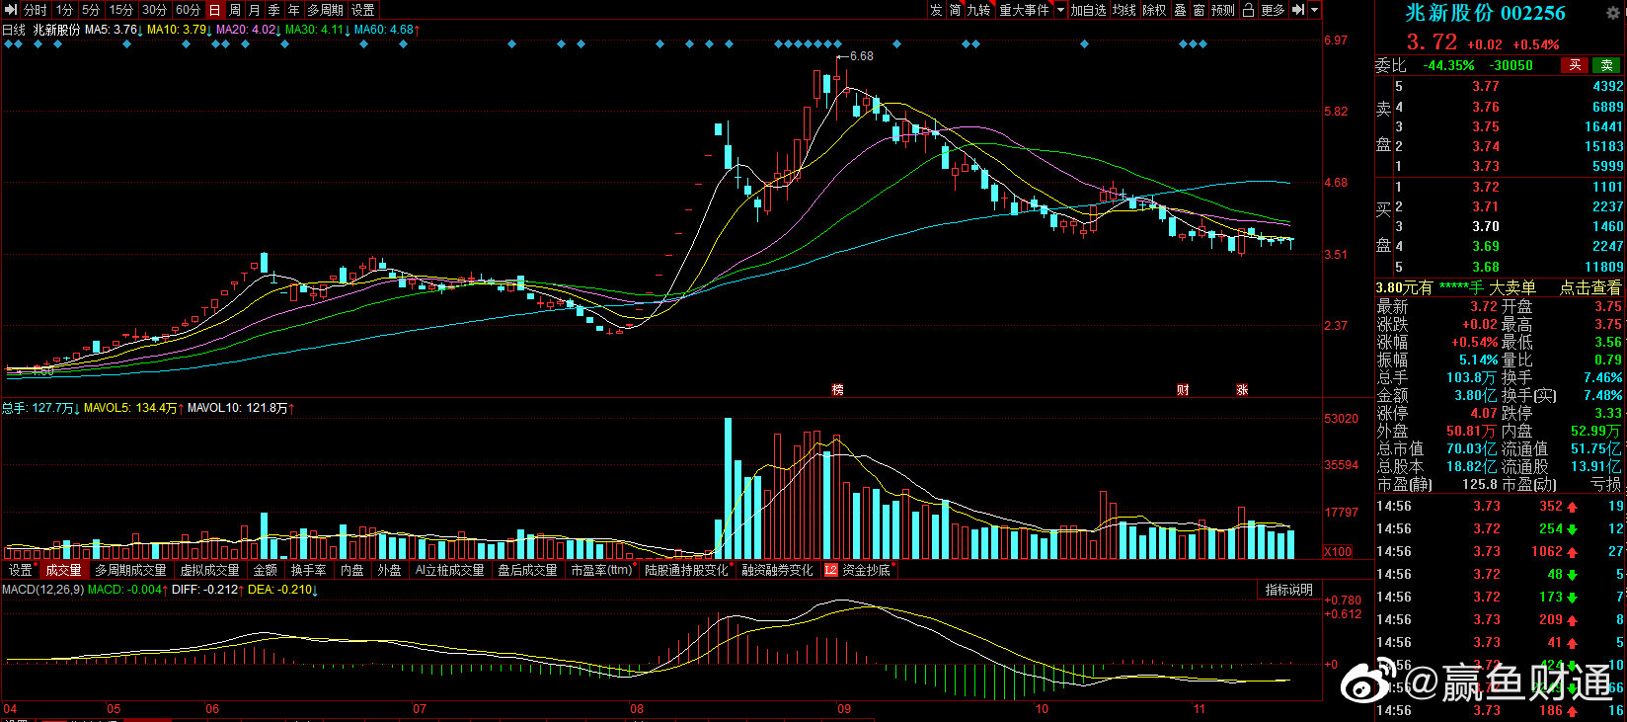
Task: Select 陆股通持股变化 indicator tab
Action: click(687, 570)
